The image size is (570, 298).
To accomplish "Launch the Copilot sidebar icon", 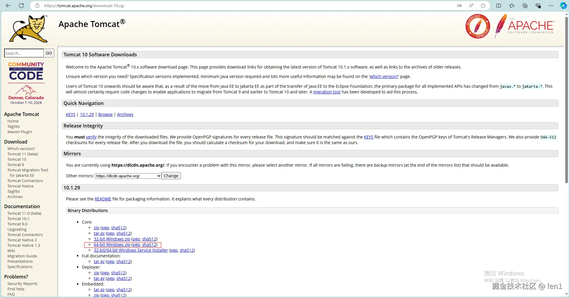I will point(563,6).
